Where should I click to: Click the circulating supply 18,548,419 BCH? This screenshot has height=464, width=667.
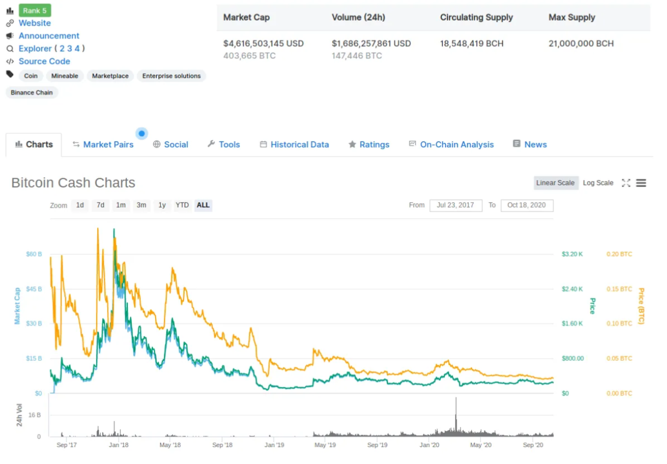(x=472, y=43)
